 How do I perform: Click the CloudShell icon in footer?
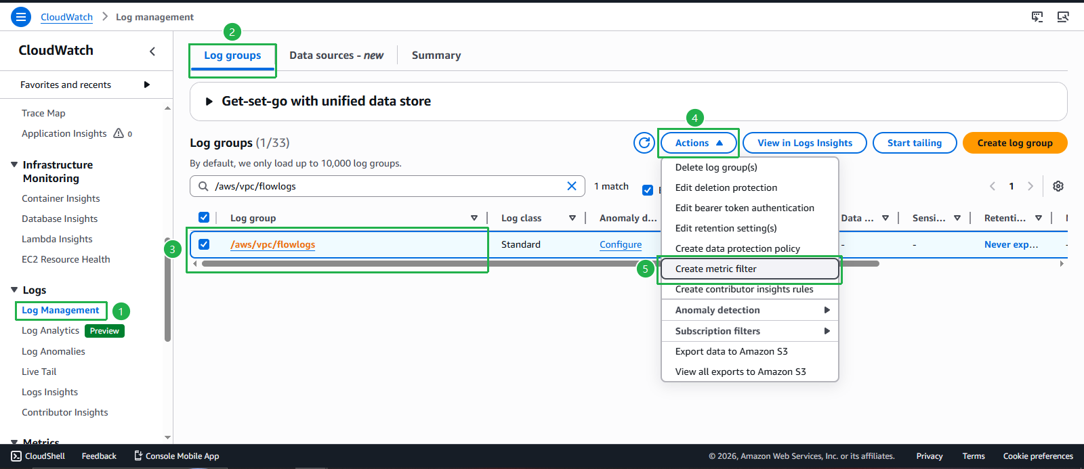point(16,456)
